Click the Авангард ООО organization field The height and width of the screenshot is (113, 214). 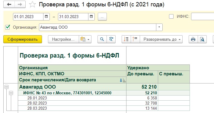coord(97,27)
